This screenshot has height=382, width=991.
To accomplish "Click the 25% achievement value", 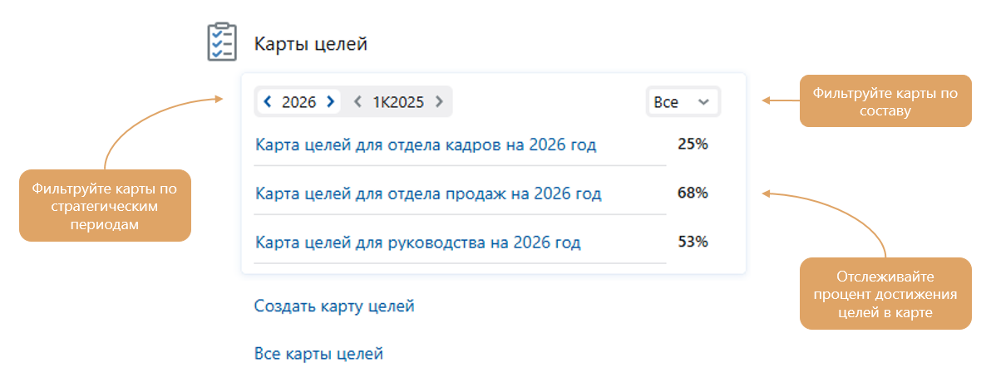I will pos(693,144).
